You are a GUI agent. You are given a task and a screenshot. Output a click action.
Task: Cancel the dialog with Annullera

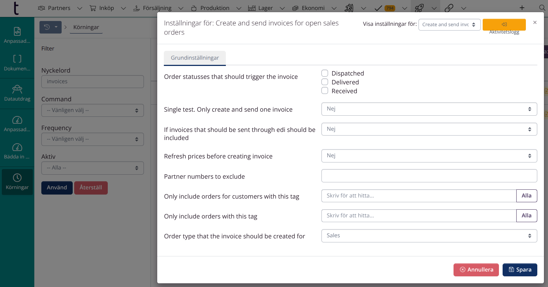coord(476,270)
